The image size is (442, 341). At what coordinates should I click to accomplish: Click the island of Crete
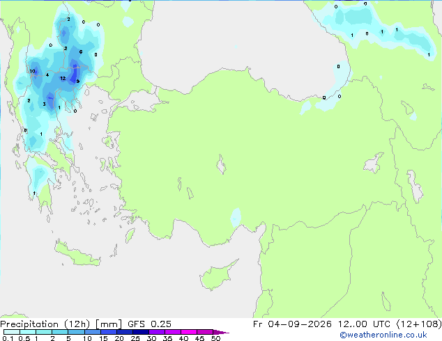click(x=78, y=254)
